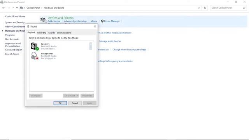The image size is (249, 140).
Task: Click Add a device link
Action: coord(54,21)
